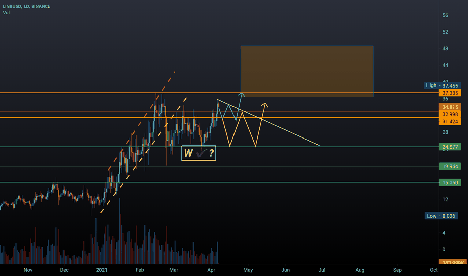
Task: Click the 32.998 orange price label
Action: tap(450, 114)
